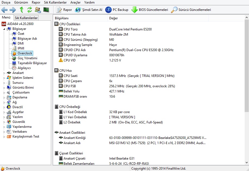The width and height of the screenshot is (249, 171).
Task: Click the CPU VID warning icon
Action: (61, 60)
